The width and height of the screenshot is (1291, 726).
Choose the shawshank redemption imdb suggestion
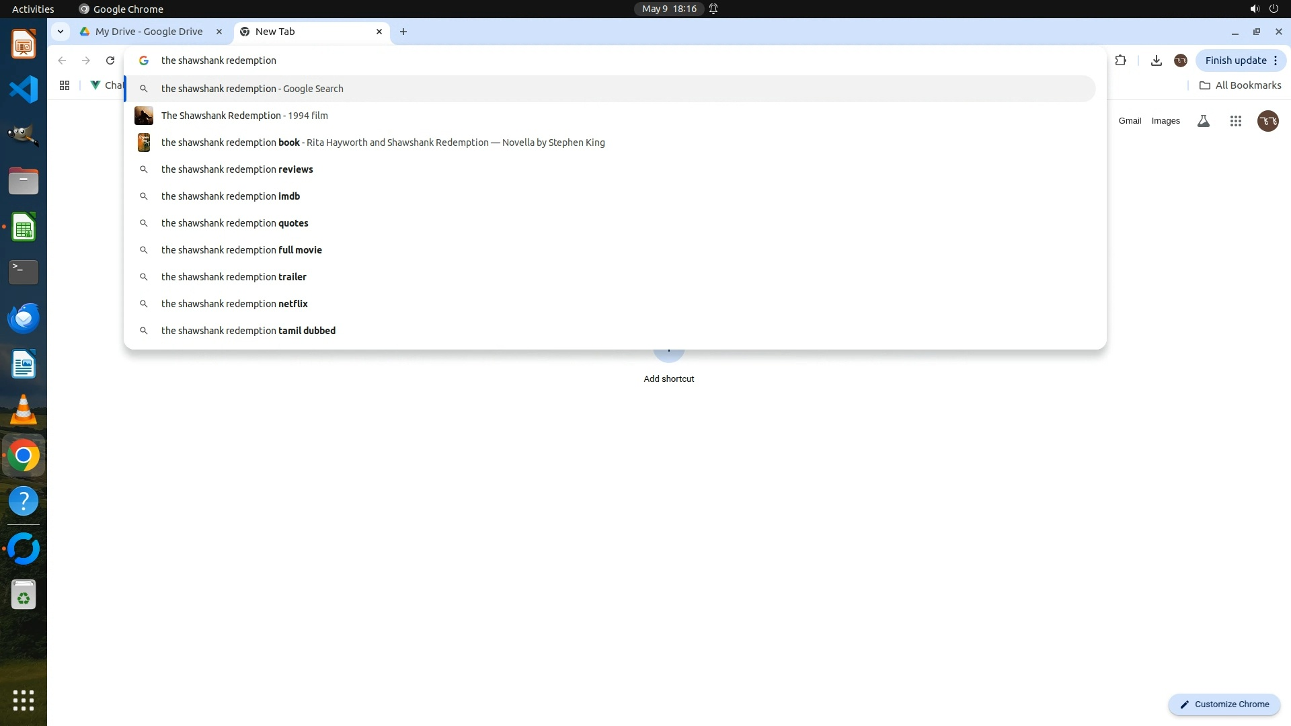[x=231, y=196]
